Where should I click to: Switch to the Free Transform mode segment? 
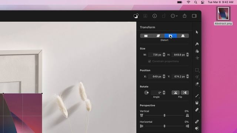click(146, 36)
